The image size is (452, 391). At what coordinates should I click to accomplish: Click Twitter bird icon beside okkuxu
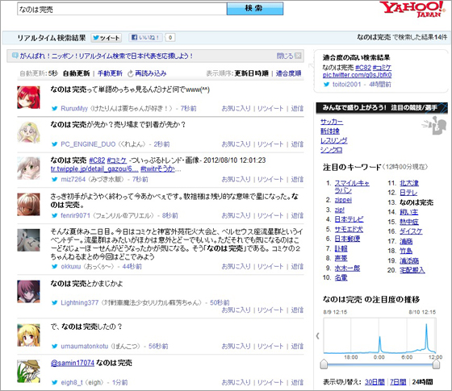click(55, 267)
